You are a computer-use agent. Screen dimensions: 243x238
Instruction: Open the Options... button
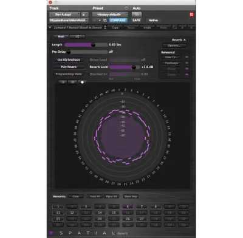[x=174, y=46]
